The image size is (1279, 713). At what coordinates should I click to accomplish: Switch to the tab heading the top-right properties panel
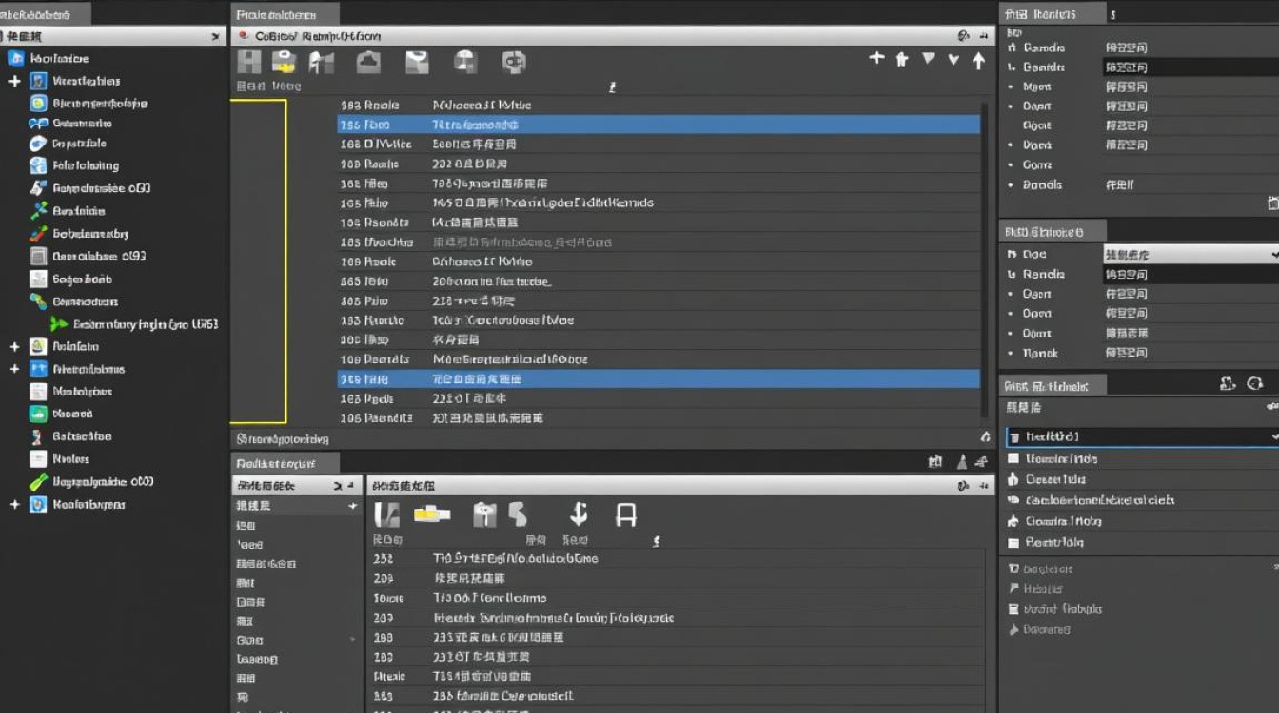click(1053, 14)
